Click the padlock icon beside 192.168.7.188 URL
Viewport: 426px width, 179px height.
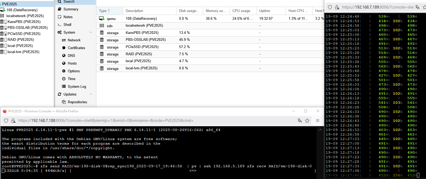click(x=13, y=121)
